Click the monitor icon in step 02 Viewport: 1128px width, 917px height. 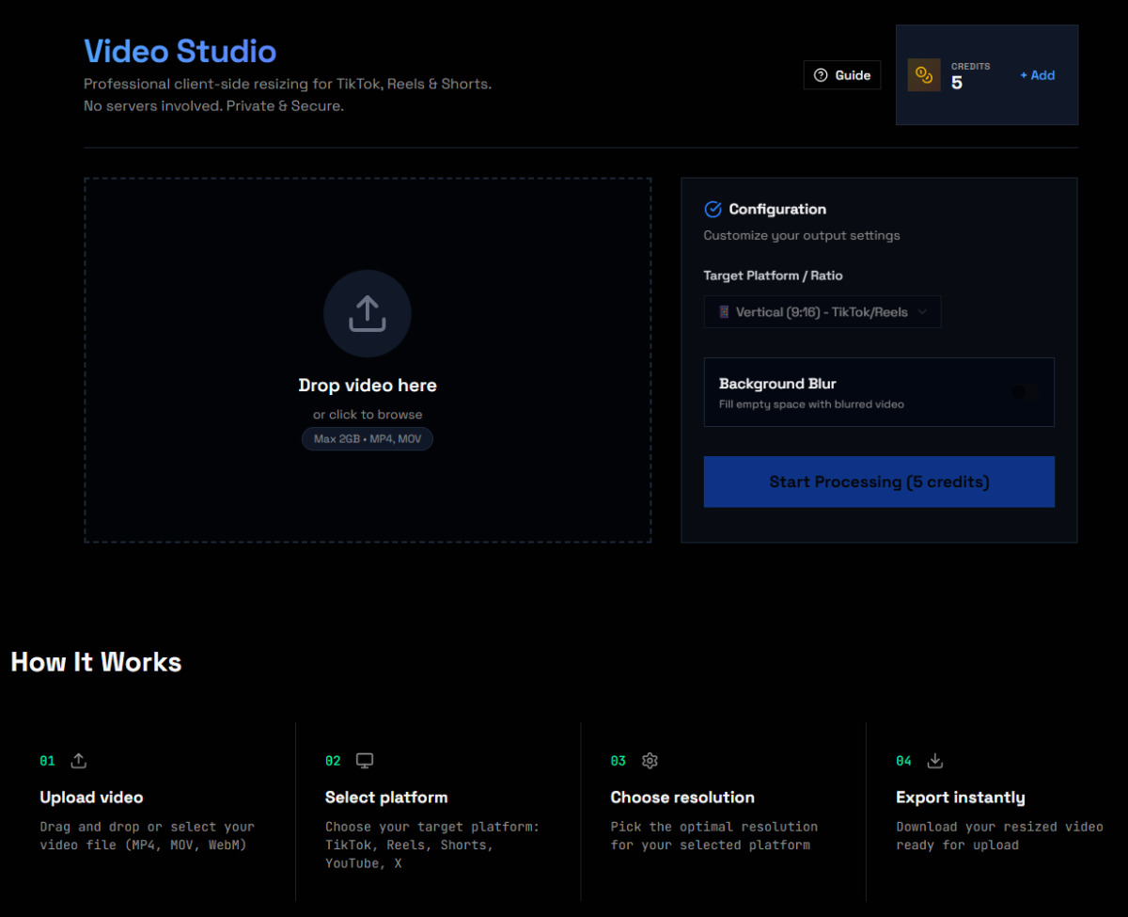click(365, 760)
